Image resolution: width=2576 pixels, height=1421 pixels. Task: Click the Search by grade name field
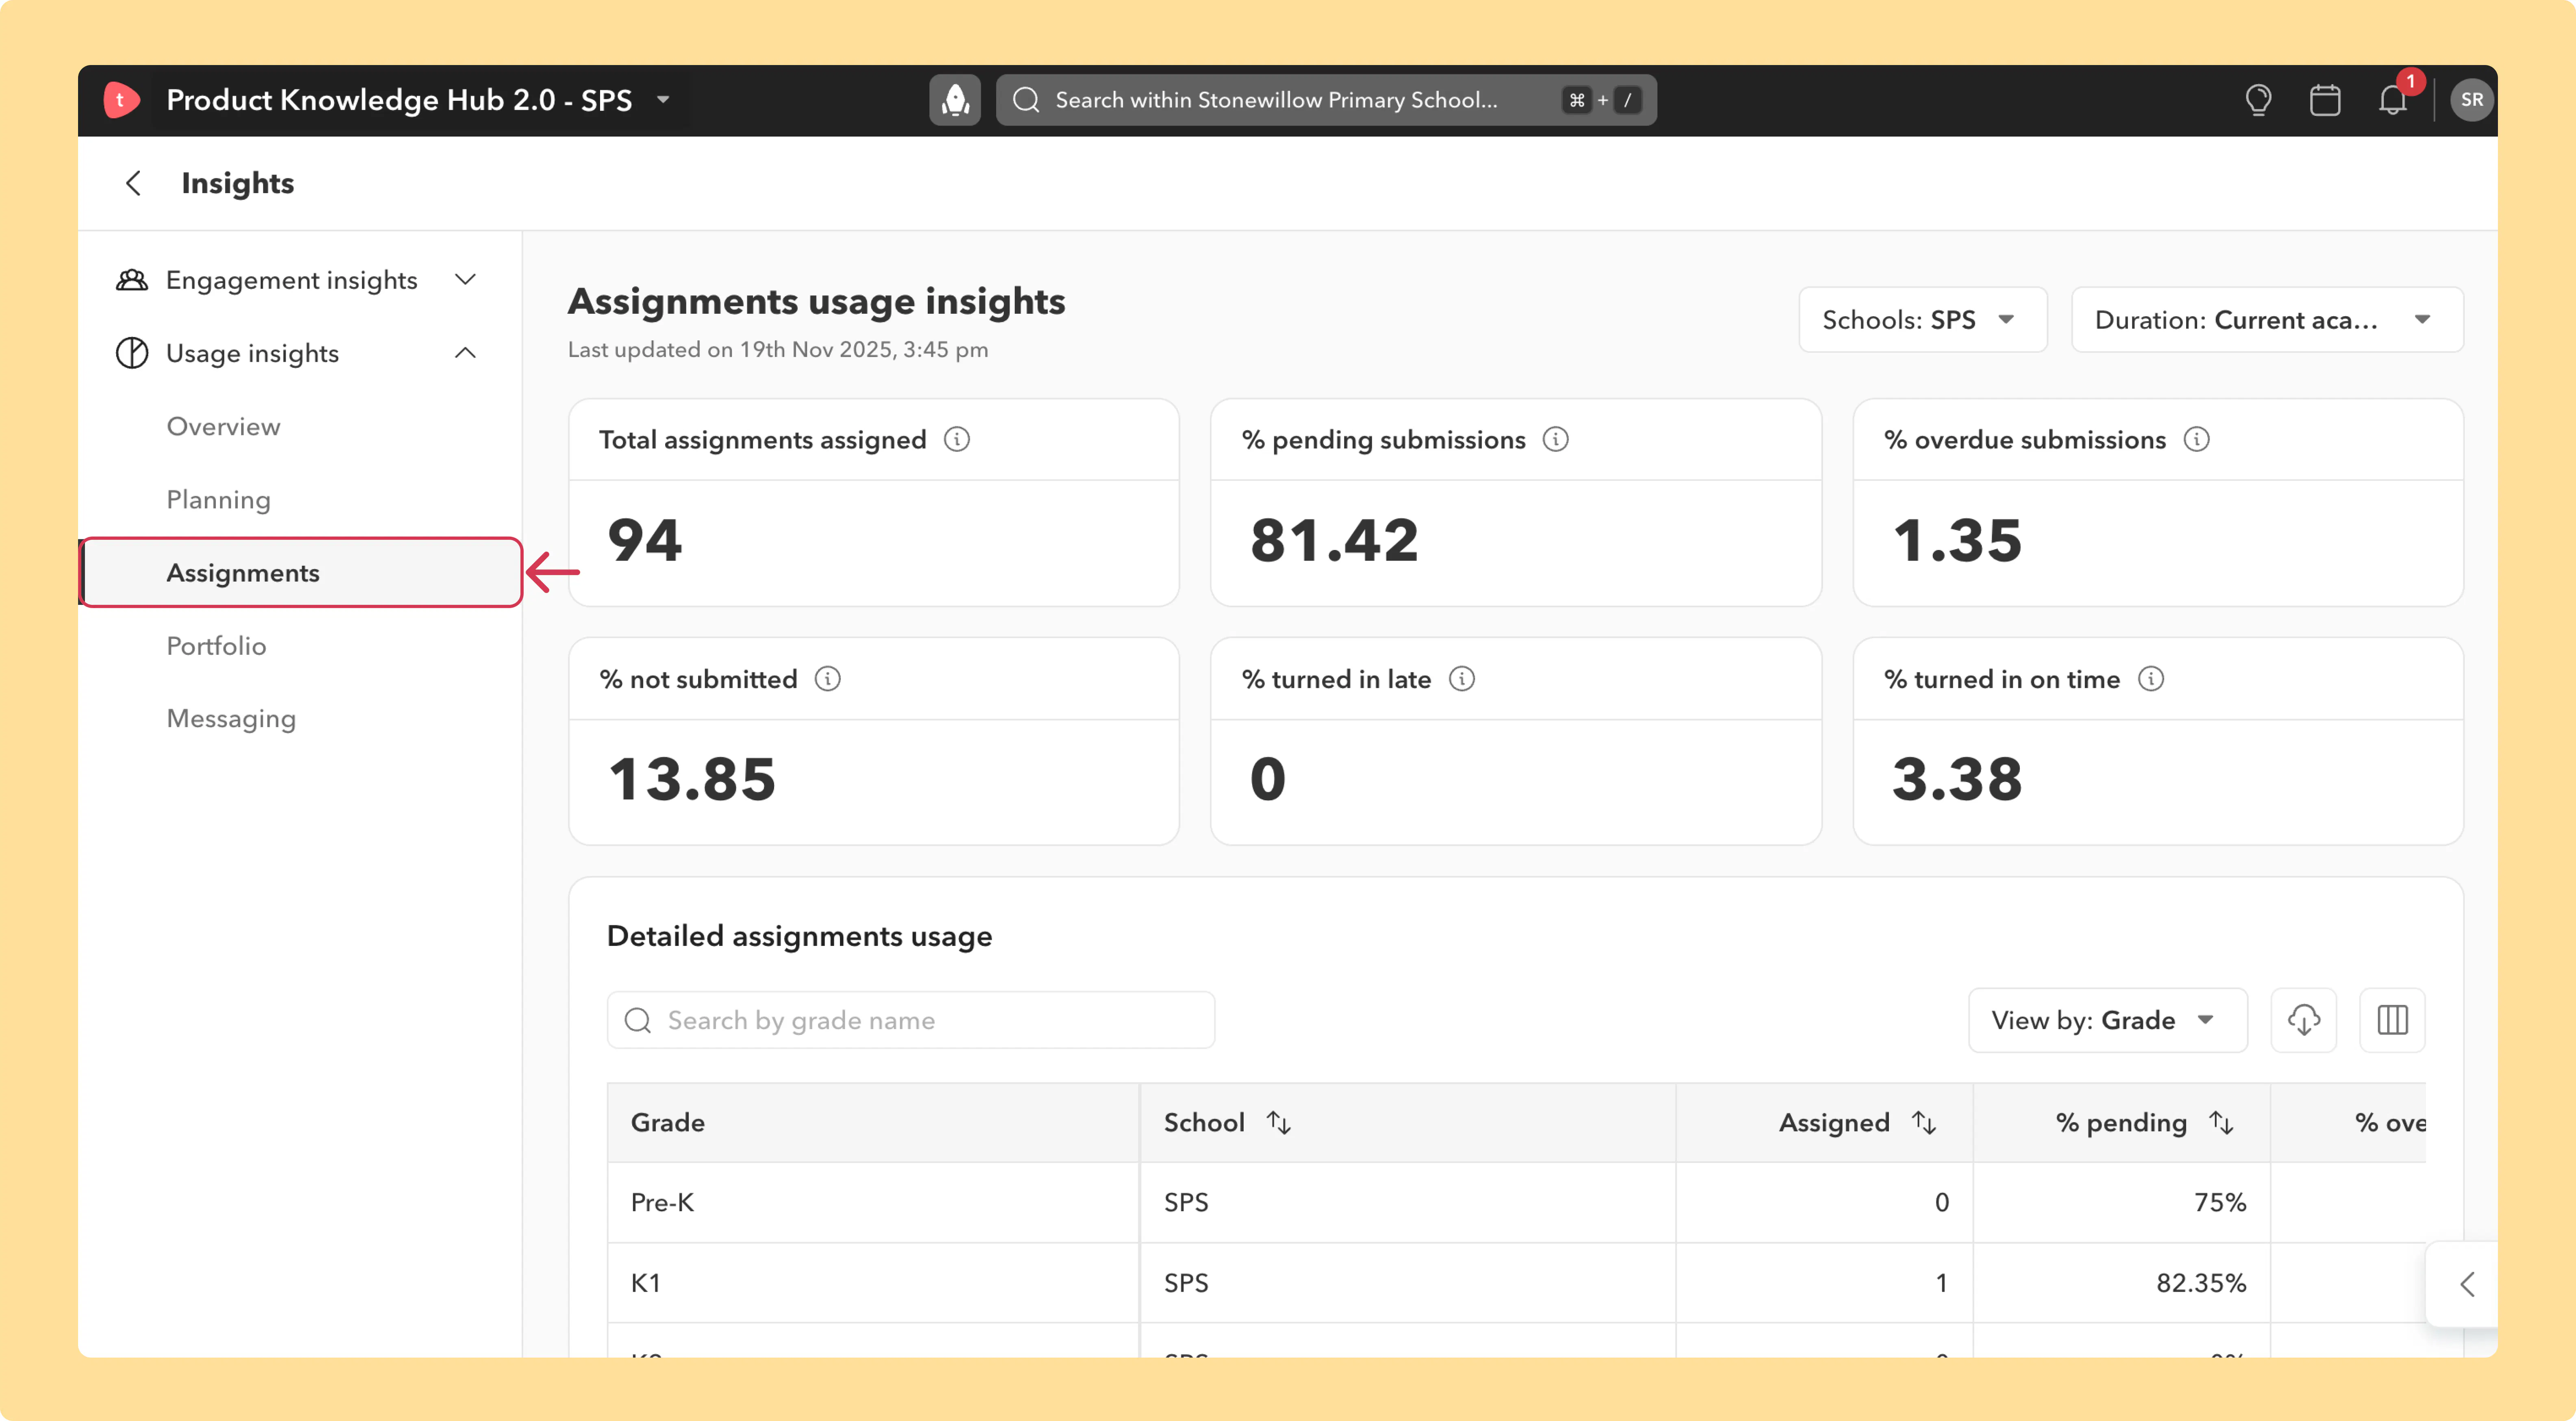click(911, 1020)
